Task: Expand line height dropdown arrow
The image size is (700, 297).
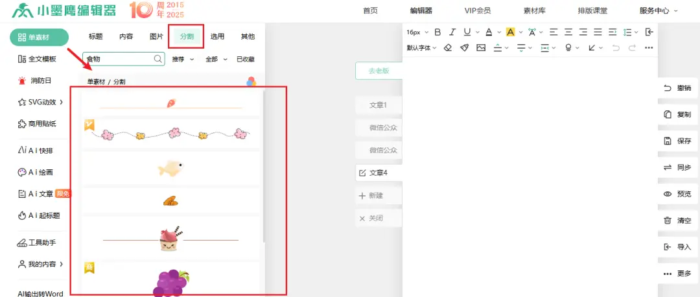Action: pyautogui.click(x=636, y=32)
